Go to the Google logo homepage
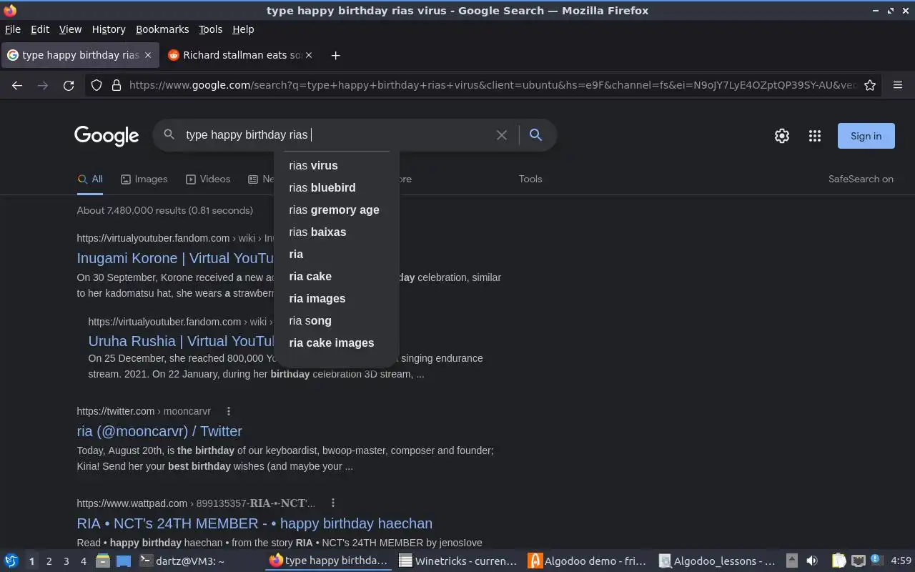 [x=107, y=135]
